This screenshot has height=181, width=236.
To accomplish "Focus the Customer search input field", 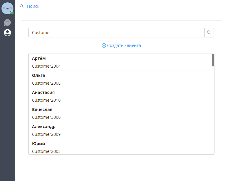I will point(117,33).
